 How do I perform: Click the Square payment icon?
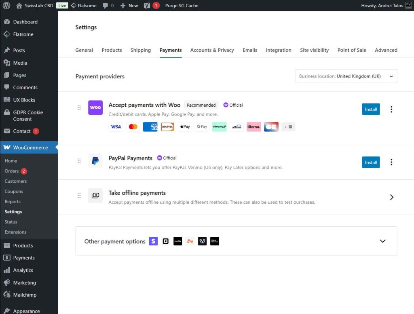[165, 241]
